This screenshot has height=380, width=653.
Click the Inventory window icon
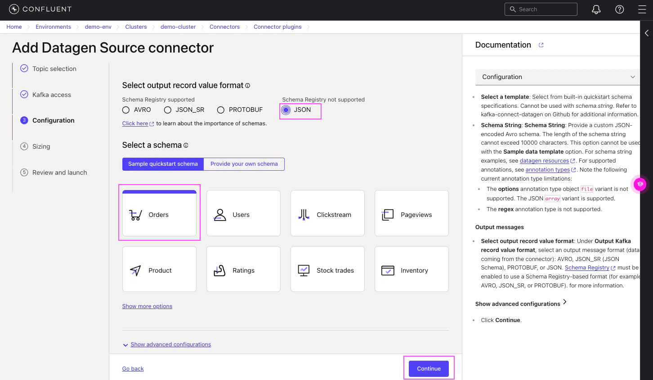click(388, 270)
